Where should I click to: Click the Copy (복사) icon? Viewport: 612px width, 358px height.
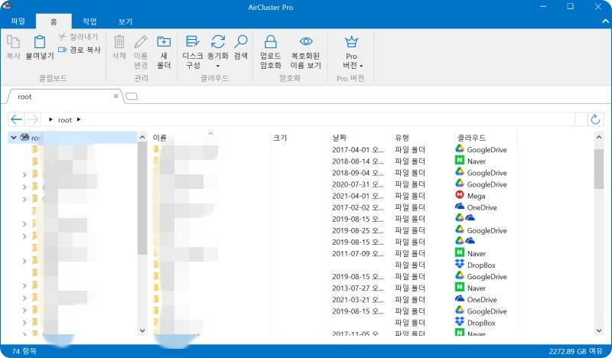[x=13, y=42]
